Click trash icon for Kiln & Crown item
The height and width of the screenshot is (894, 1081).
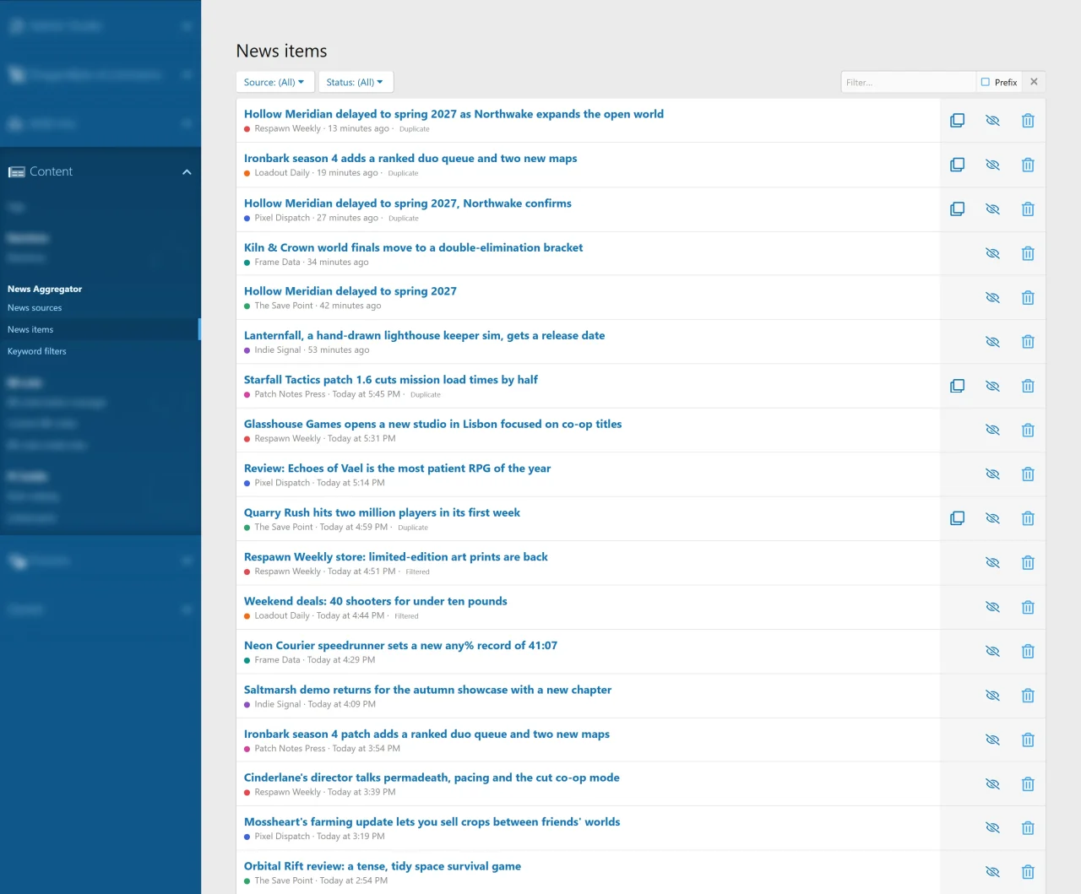[x=1028, y=253]
